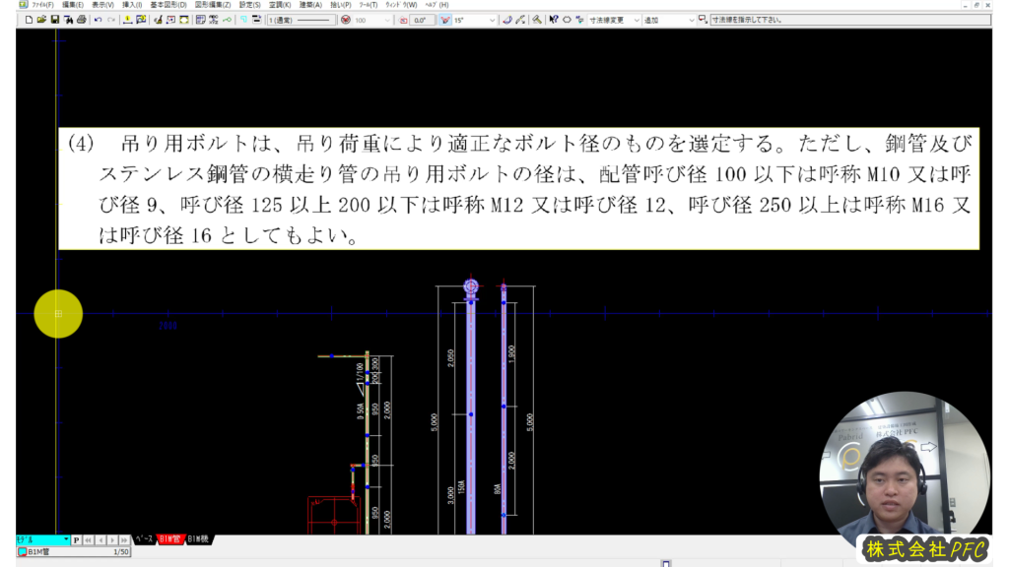Click the context help cursor icon
1009x567 pixels.
pos(554,20)
